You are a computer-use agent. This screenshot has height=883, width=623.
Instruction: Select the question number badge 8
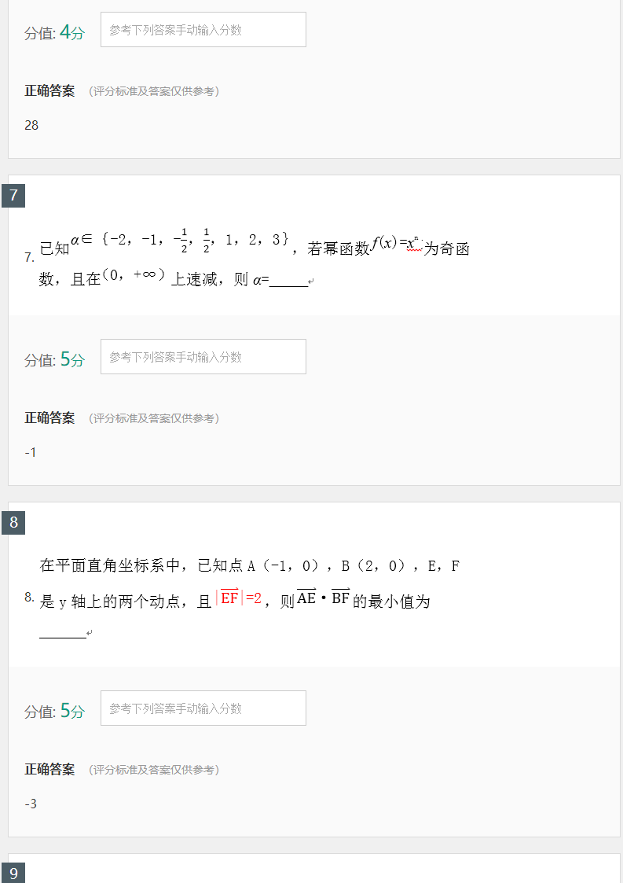point(13,522)
